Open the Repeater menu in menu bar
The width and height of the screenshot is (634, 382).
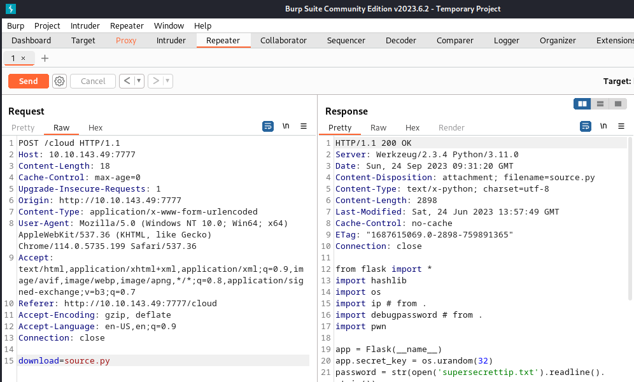(127, 26)
